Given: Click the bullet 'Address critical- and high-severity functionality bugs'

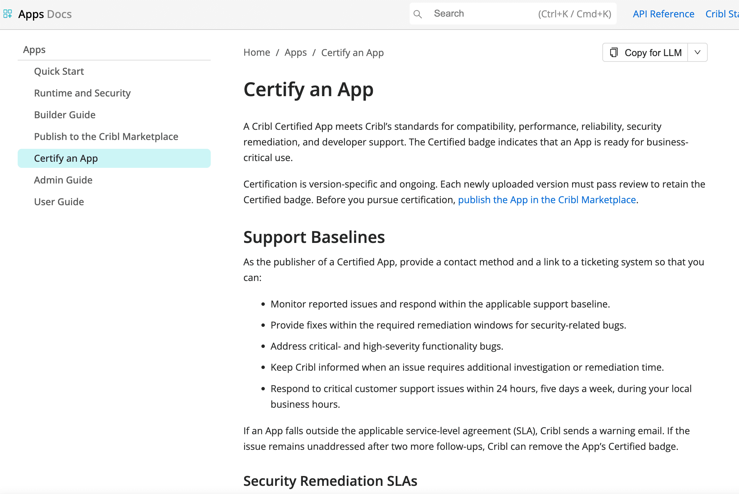Looking at the screenshot, I should [387, 346].
